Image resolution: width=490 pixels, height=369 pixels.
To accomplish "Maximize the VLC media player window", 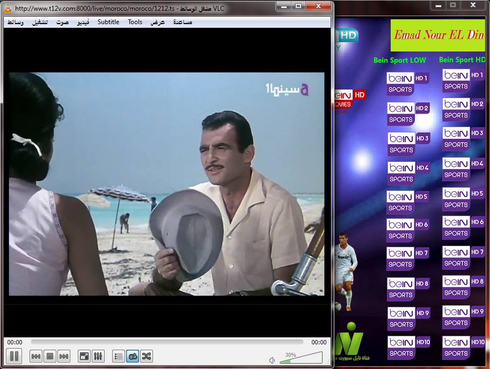I will pos(298,6).
